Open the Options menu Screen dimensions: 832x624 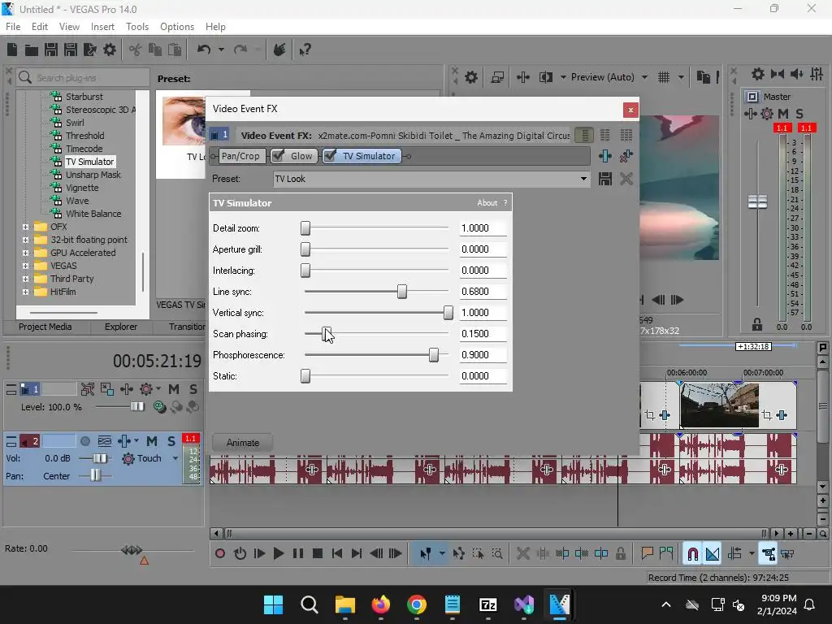coord(176,27)
